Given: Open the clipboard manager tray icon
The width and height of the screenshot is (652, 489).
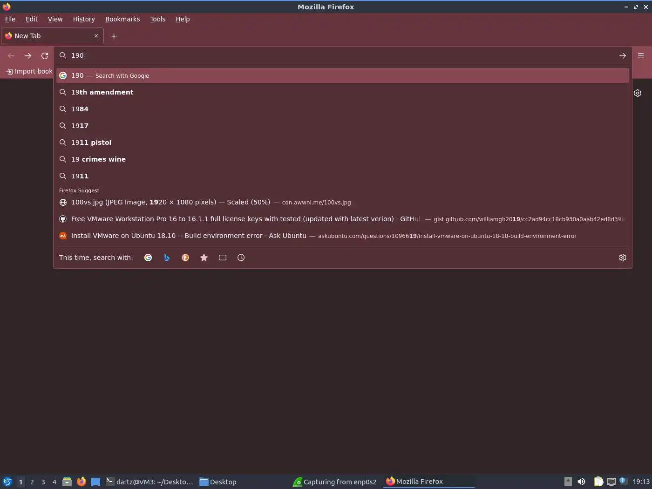Looking at the screenshot, I should pos(598,482).
